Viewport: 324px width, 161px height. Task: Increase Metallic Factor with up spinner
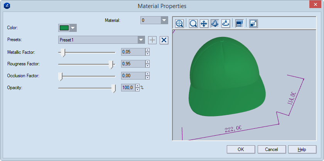click(147, 50)
